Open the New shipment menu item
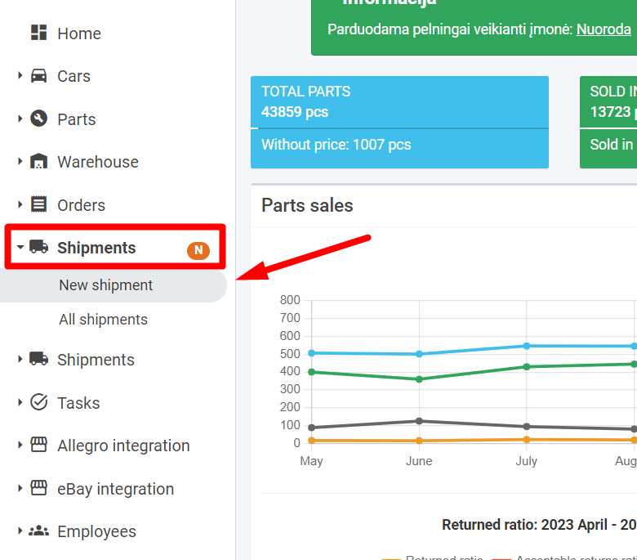The width and height of the screenshot is (637, 560). click(x=105, y=285)
